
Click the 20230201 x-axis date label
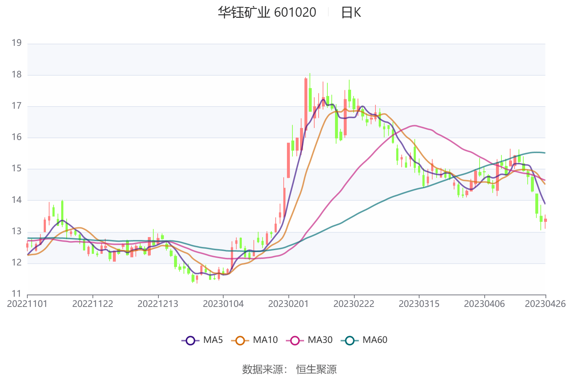tap(288, 304)
